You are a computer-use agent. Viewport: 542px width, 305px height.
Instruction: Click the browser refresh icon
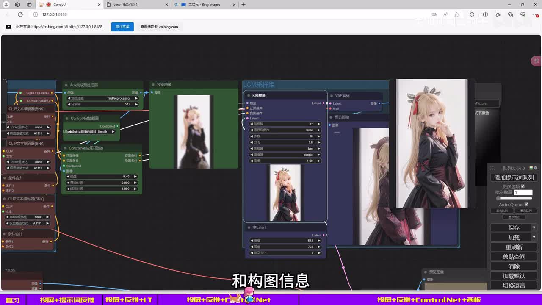(x=20, y=14)
